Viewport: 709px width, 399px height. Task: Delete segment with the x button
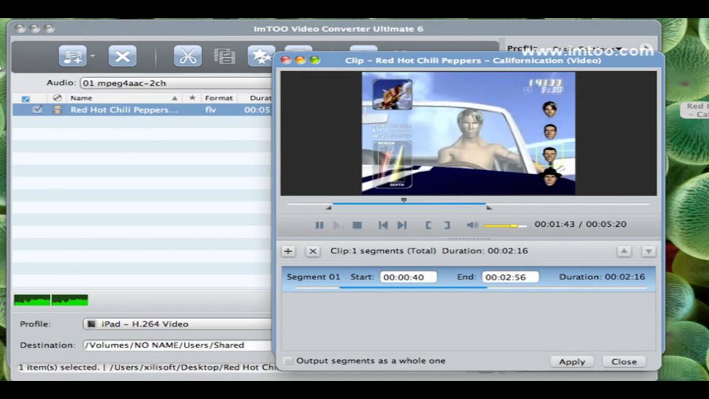pyautogui.click(x=312, y=251)
